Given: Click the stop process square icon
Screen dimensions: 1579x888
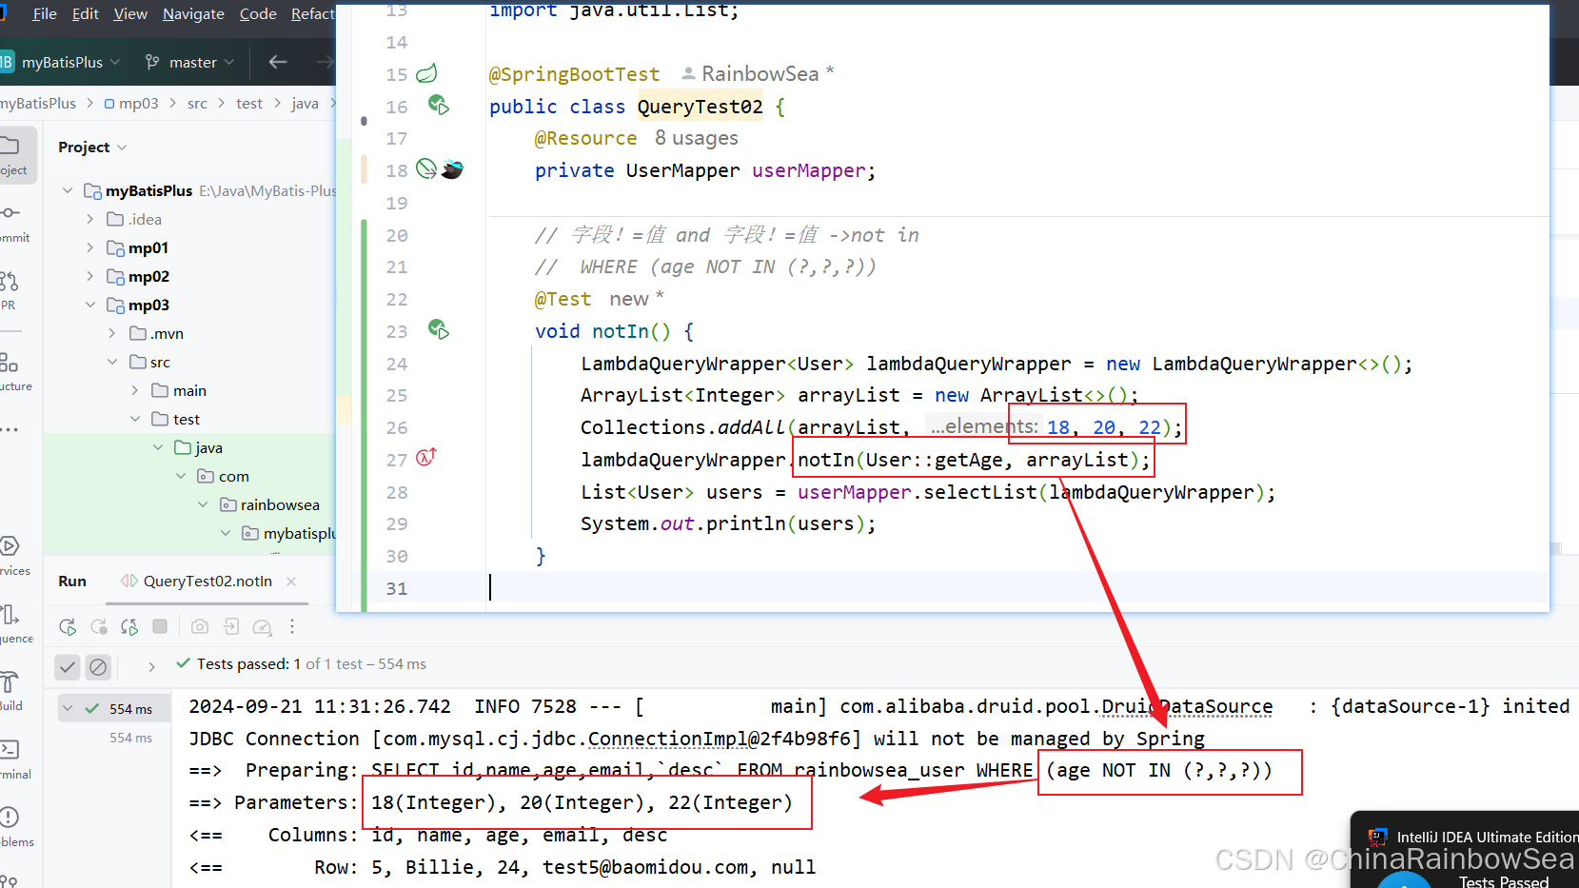Looking at the screenshot, I should tap(160, 626).
